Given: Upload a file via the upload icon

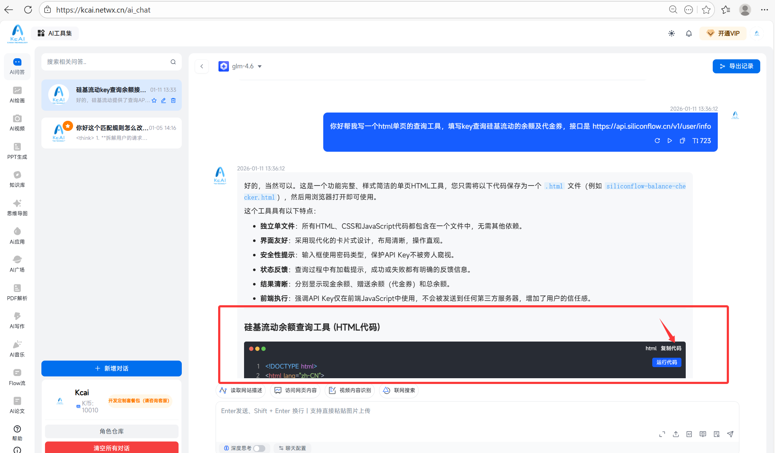Looking at the screenshot, I should (x=676, y=434).
